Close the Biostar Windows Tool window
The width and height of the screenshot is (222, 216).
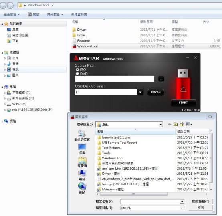coord(196,58)
